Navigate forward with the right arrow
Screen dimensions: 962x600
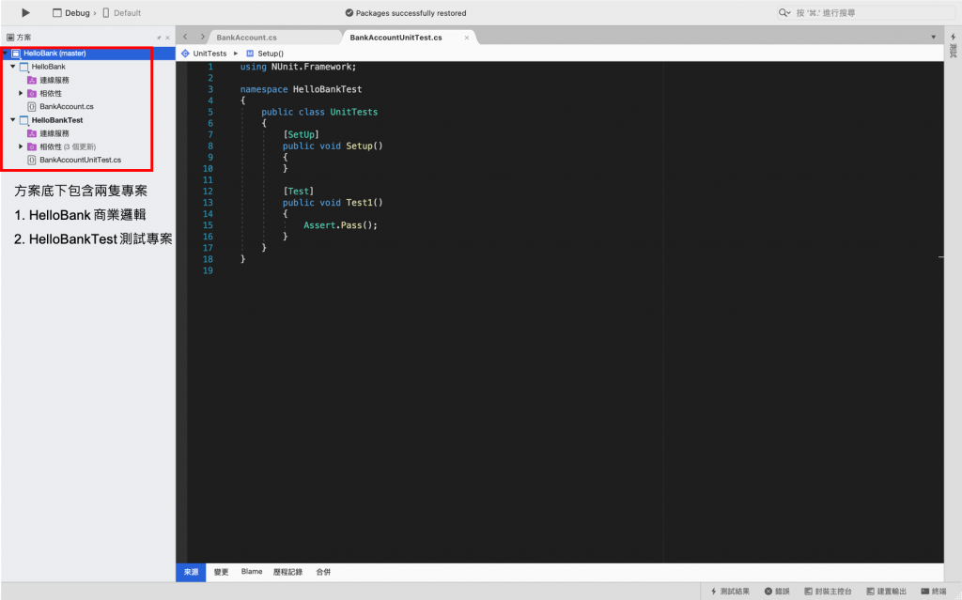pyautogui.click(x=203, y=37)
